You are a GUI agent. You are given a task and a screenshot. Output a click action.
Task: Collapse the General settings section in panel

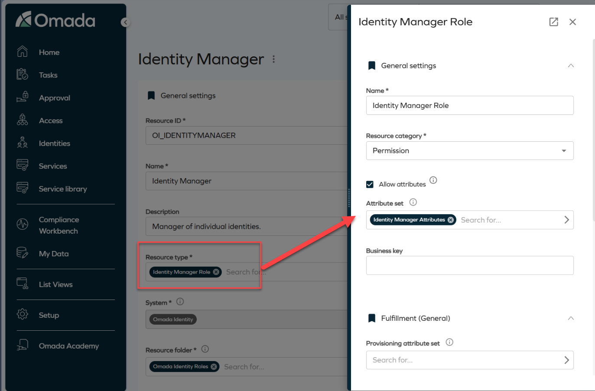[570, 66]
